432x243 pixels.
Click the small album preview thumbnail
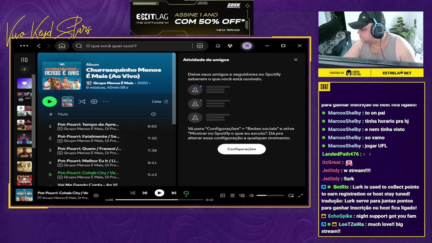[67, 101]
